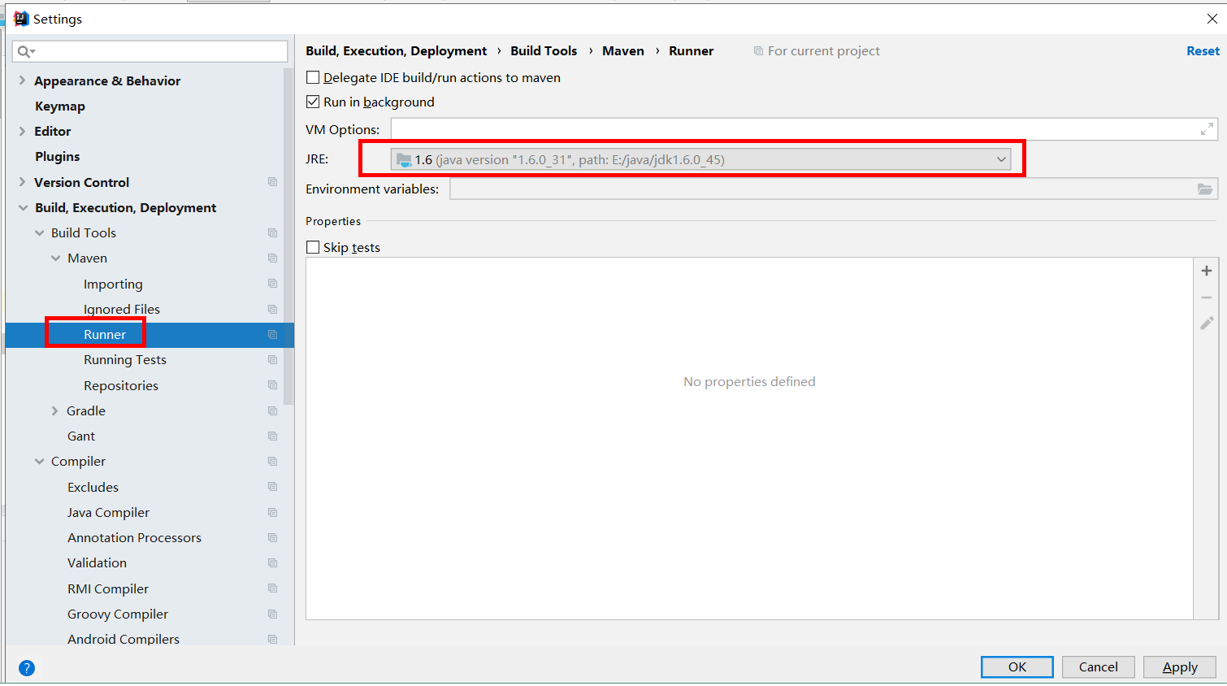Select Maven Importing settings
The image size is (1227, 686).
113,284
